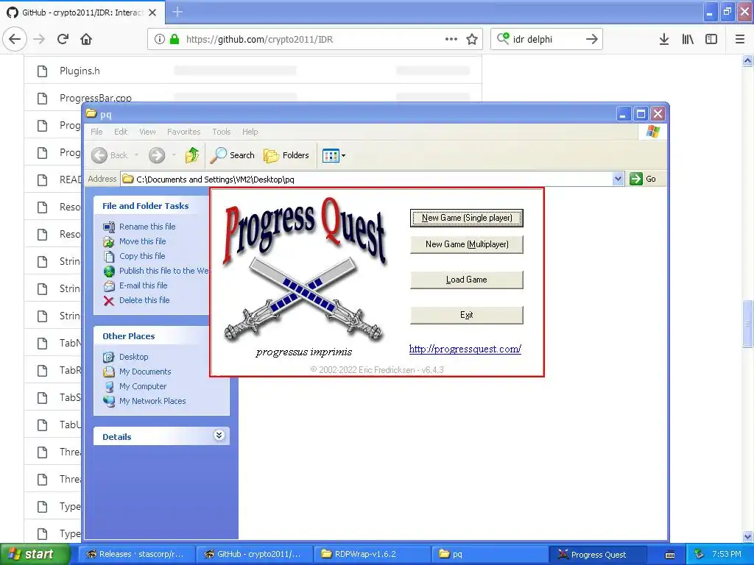Open Back button history dropdown arrow

(x=136, y=155)
